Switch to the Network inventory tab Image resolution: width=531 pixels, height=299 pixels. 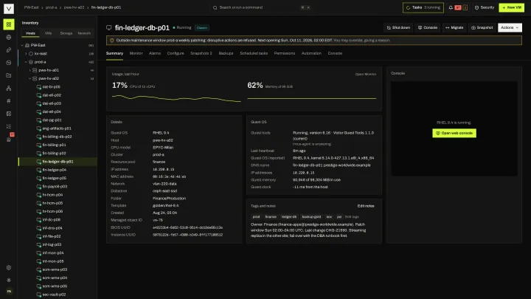84,33
